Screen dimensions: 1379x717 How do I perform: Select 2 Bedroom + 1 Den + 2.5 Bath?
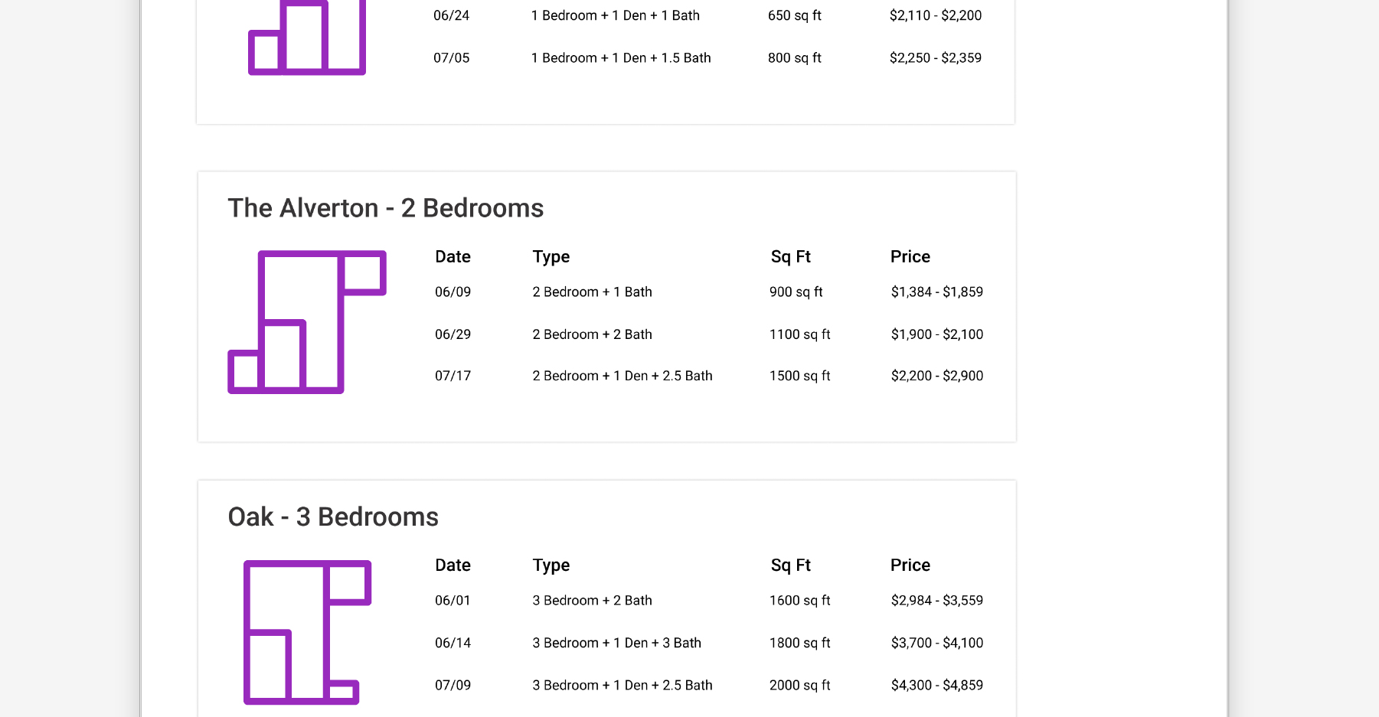click(622, 376)
